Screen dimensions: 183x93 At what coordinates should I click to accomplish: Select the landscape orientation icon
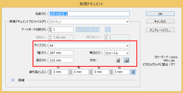click(x=126, y=60)
